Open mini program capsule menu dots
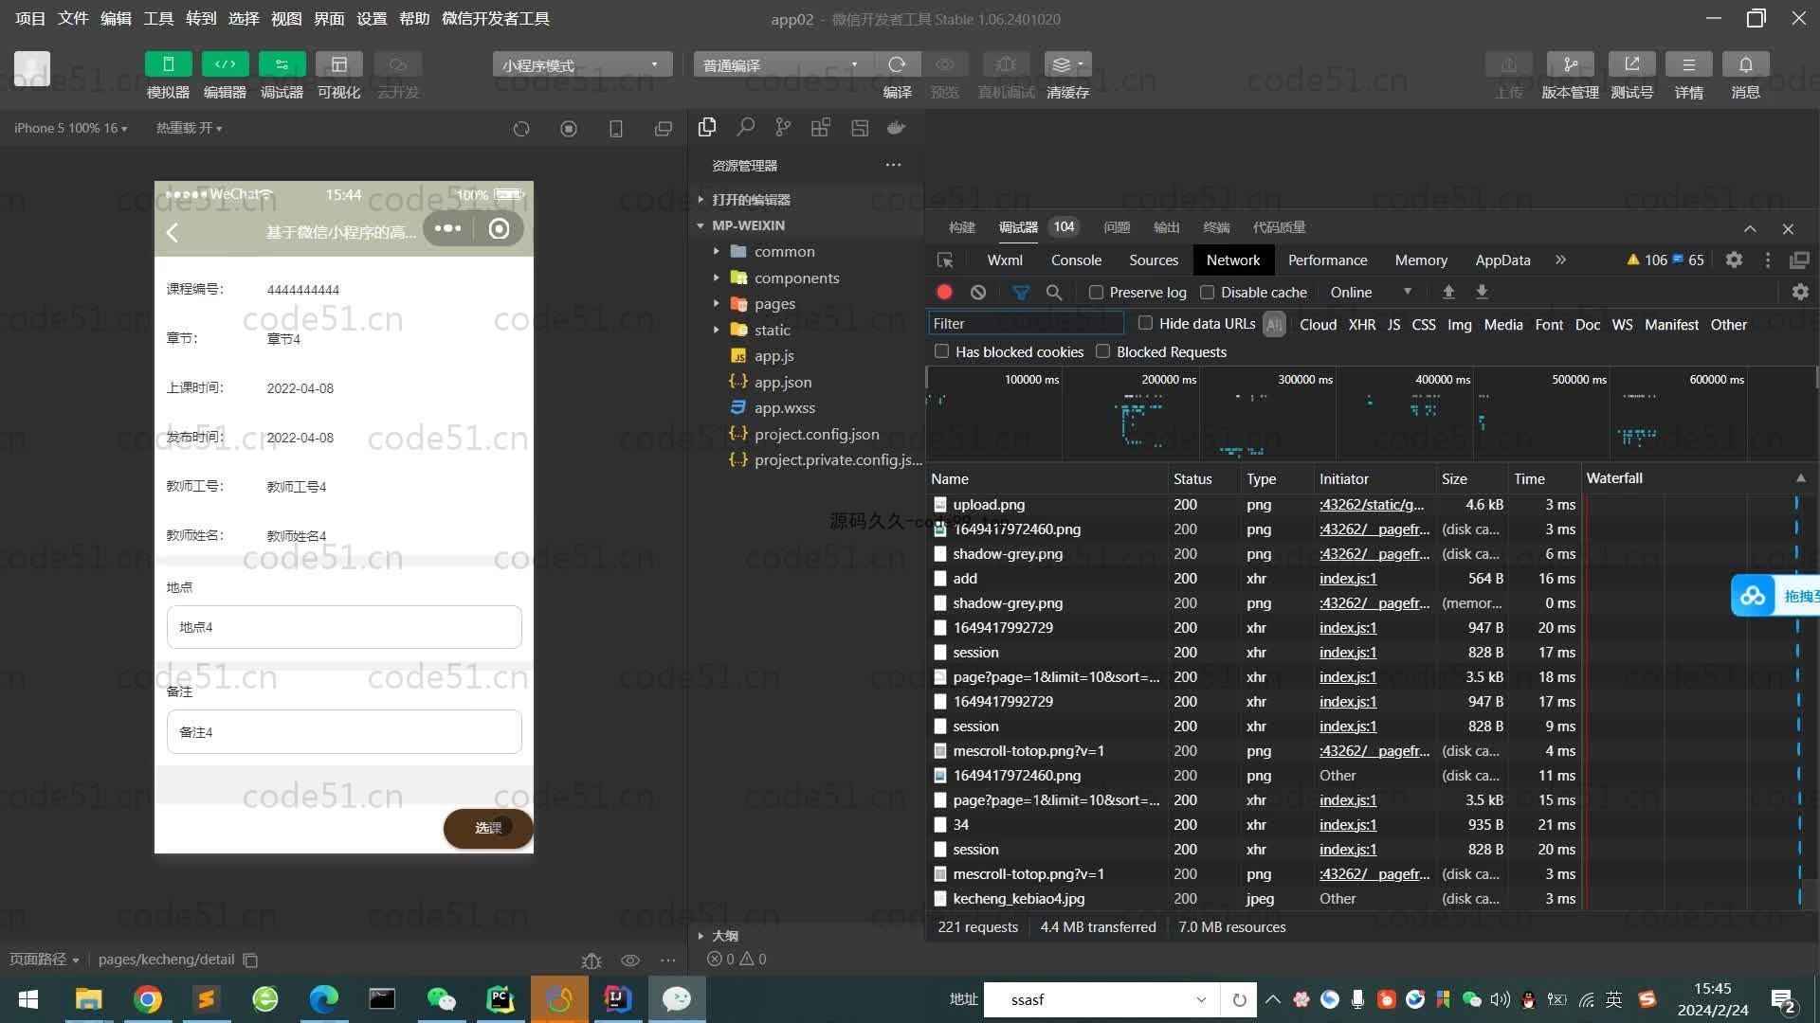Image resolution: width=1820 pixels, height=1023 pixels. (447, 228)
